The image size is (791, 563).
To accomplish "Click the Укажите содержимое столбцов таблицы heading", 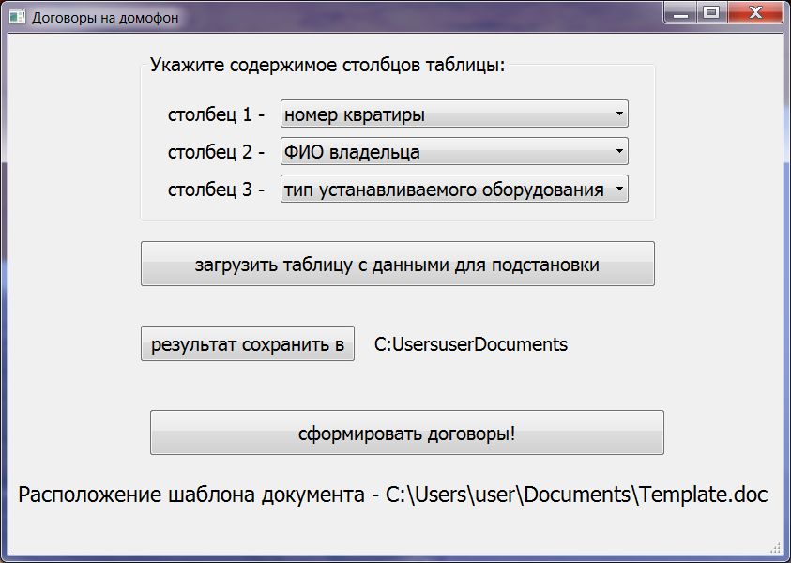I will [327, 65].
